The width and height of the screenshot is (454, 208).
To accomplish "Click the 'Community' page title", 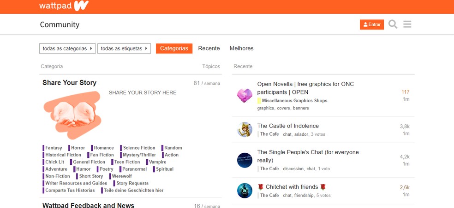I will pyautogui.click(x=60, y=24).
